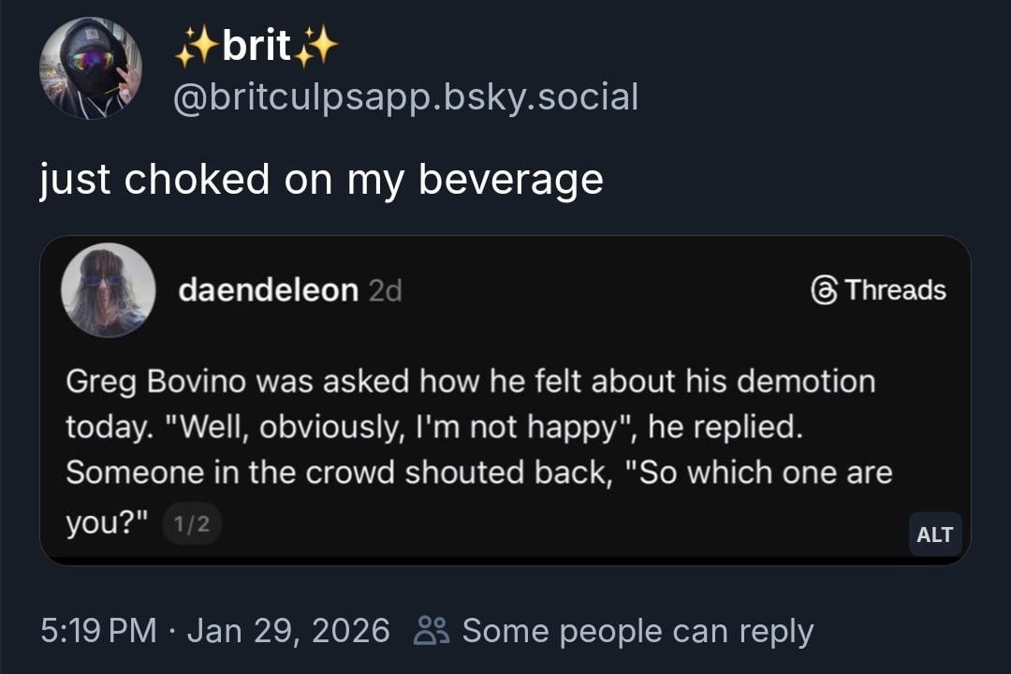Select the 'just choked on my beverage' text

pyautogui.click(x=321, y=179)
